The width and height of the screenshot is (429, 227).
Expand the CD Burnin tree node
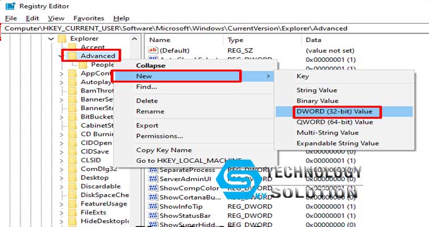[61, 134]
